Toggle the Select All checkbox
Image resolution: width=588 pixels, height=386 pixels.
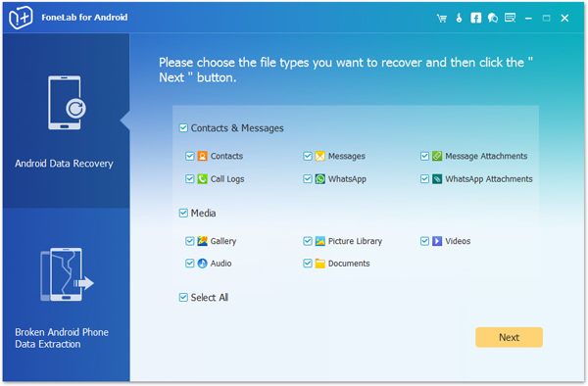183,298
